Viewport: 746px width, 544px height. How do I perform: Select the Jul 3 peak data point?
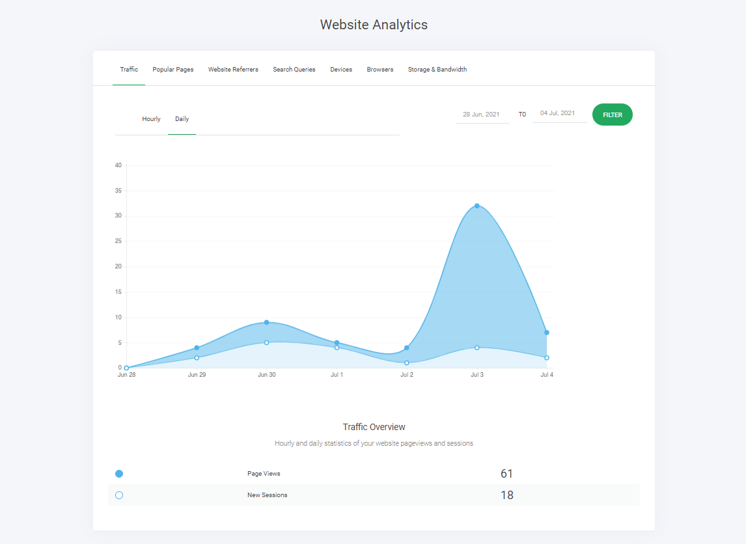click(477, 206)
